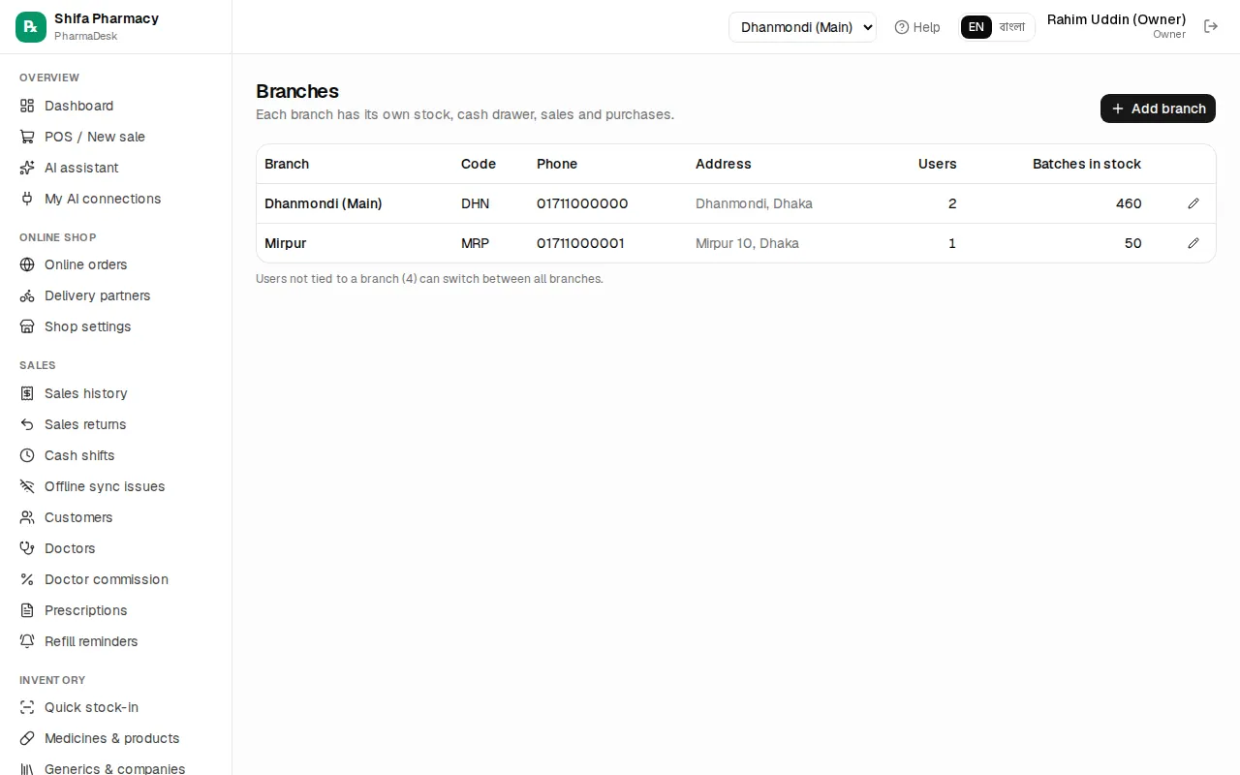Click the phone number 01711000000
Viewport: 1240px width, 775px height.
[x=582, y=203]
